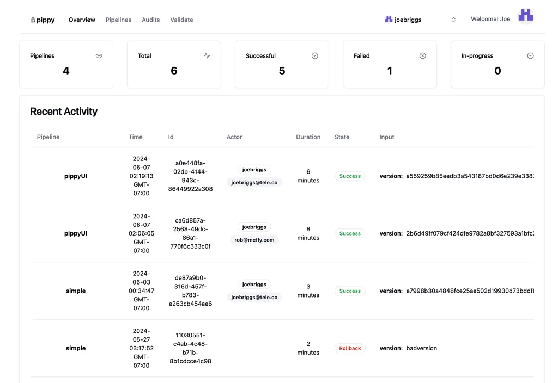Click the Duration column header

(308, 137)
